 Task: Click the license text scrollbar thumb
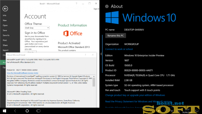tap(94, 82)
